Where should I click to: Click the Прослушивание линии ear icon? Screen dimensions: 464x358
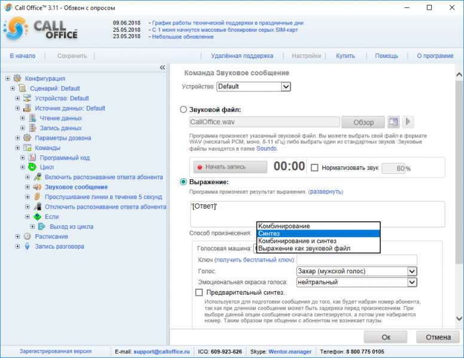[x=37, y=197]
